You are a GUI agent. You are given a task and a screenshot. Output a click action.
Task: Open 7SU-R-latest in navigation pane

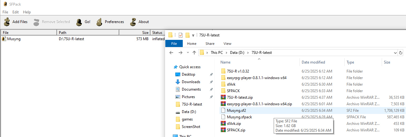pyautogui.click(x=192, y=104)
